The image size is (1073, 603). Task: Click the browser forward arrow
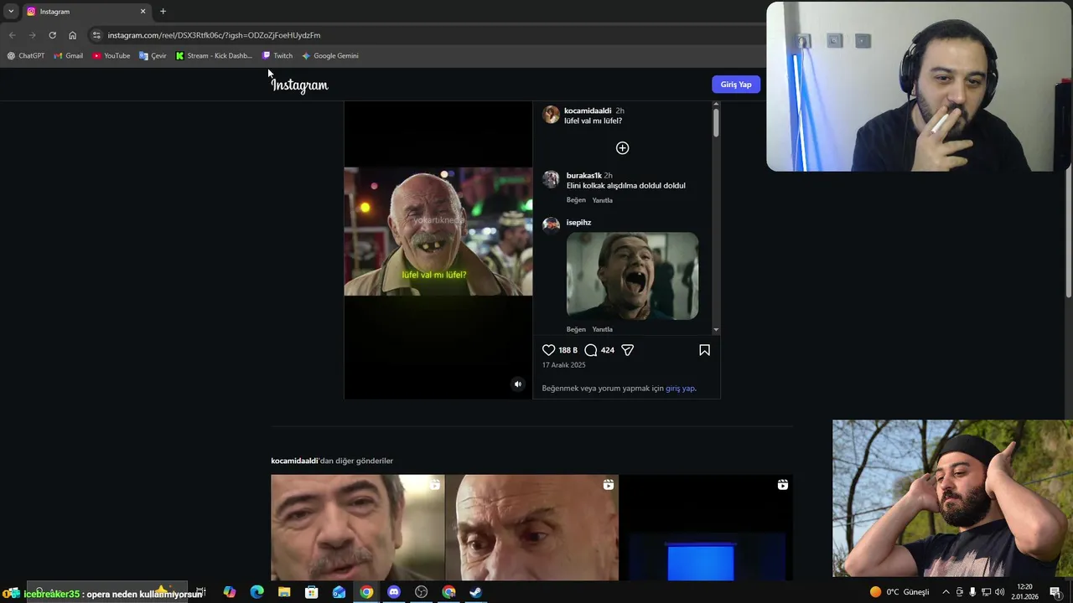[32, 35]
